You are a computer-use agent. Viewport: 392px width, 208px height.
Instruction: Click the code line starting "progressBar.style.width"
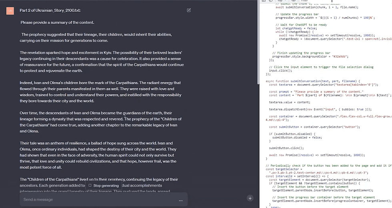click(325, 18)
